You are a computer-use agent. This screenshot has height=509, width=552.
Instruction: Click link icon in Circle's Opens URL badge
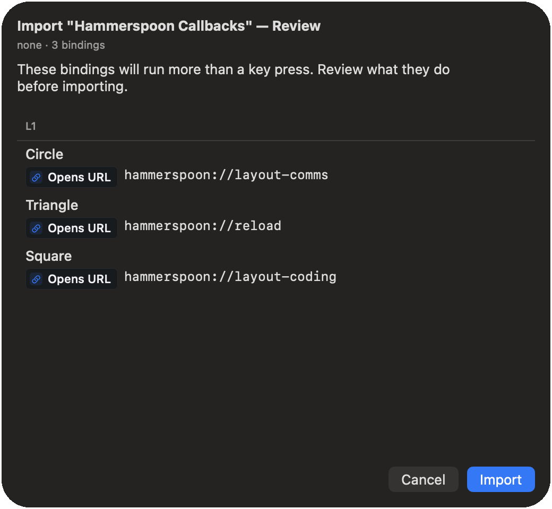coord(36,177)
